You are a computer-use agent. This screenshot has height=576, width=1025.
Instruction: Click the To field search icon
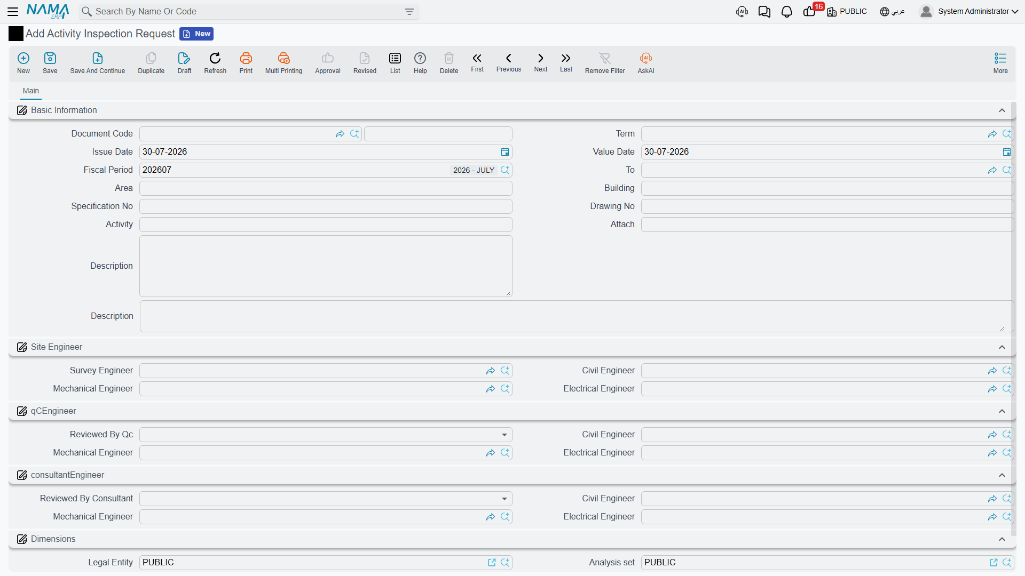pyautogui.click(x=1007, y=170)
